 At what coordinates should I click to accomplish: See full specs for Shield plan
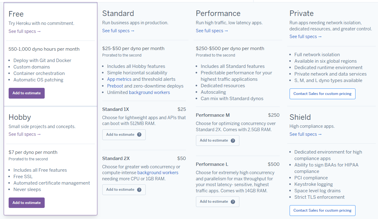[306, 134]
